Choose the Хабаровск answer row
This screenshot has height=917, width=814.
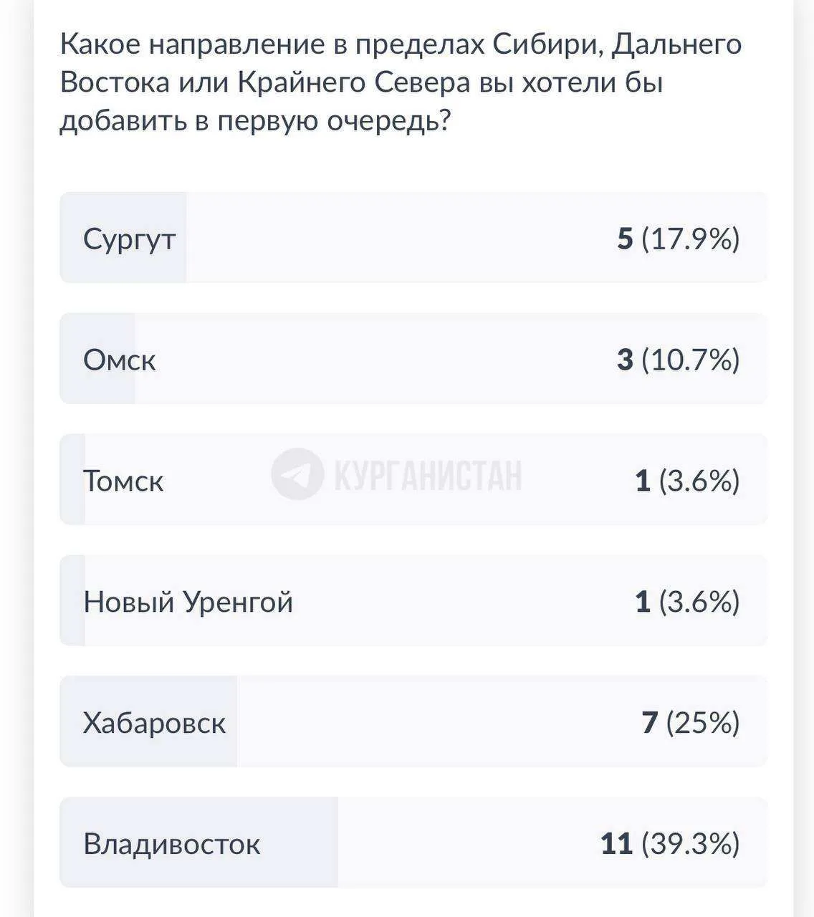click(x=413, y=722)
